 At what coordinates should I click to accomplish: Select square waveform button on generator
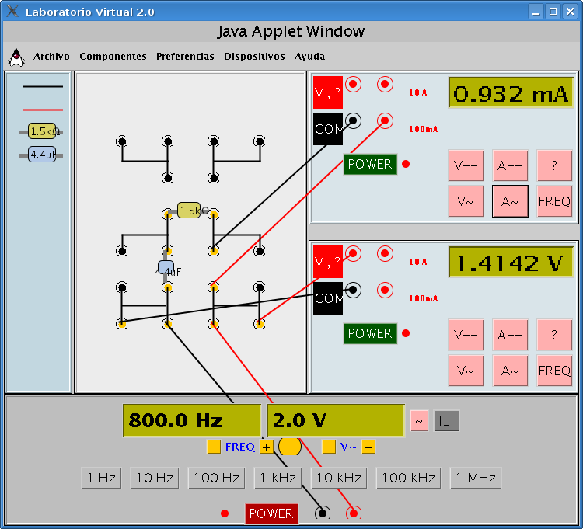pyautogui.click(x=446, y=420)
